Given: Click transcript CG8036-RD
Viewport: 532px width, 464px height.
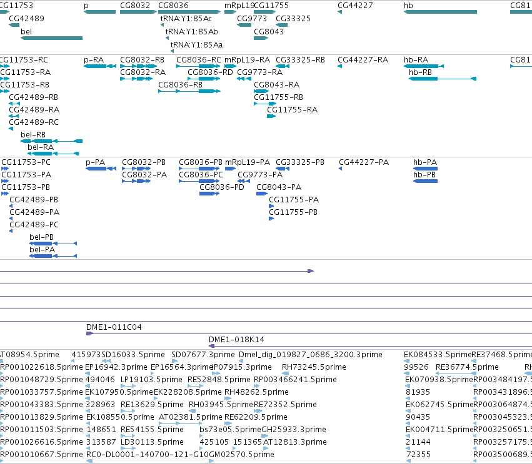Looking at the screenshot, I should click(x=210, y=72).
